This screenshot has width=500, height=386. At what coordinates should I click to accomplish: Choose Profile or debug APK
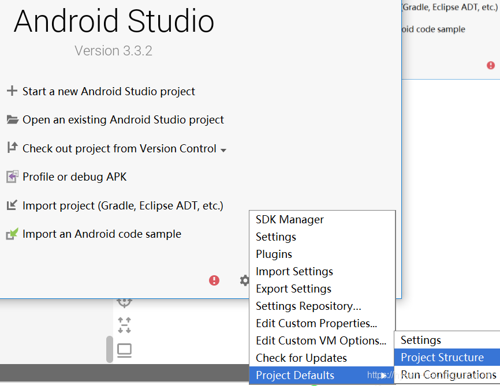click(74, 177)
